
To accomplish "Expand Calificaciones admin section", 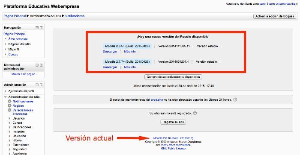I will [x=9, y=127].
